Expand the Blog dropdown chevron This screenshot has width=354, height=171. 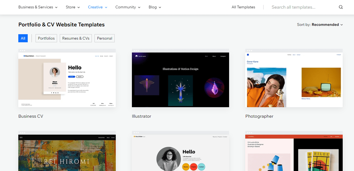point(160,8)
